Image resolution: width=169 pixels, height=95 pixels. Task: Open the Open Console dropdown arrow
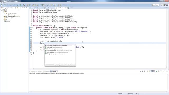point(163,71)
